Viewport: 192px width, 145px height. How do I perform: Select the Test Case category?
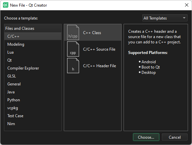(x=33, y=116)
